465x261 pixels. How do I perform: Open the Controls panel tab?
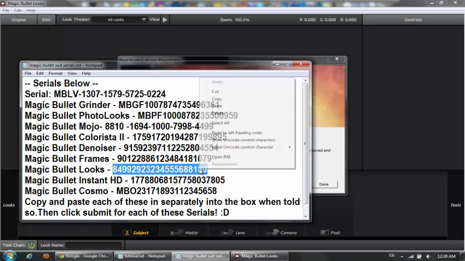click(413, 20)
